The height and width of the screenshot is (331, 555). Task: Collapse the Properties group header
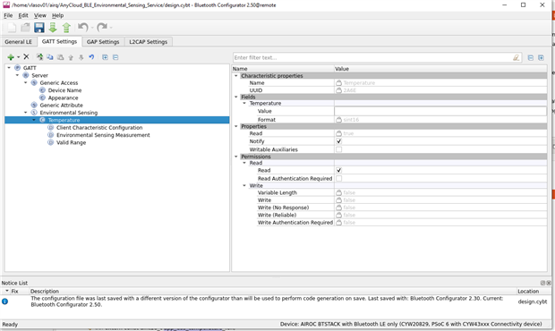(236, 126)
